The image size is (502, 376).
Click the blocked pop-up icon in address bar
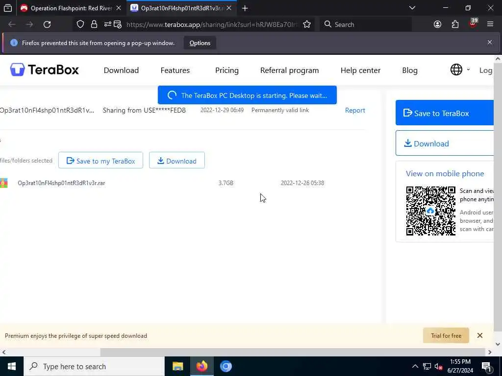point(118,24)
